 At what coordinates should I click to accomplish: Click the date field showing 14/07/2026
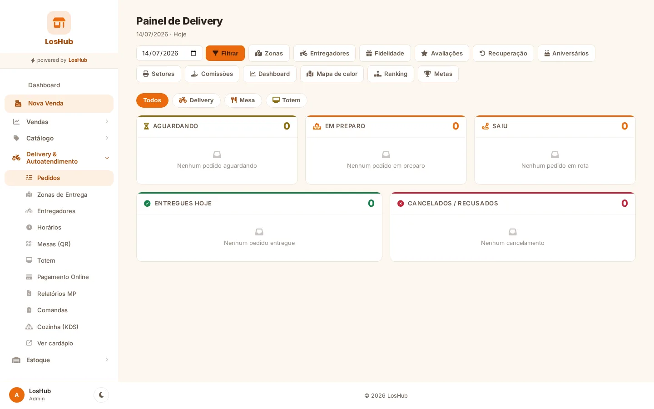[169, 53]
